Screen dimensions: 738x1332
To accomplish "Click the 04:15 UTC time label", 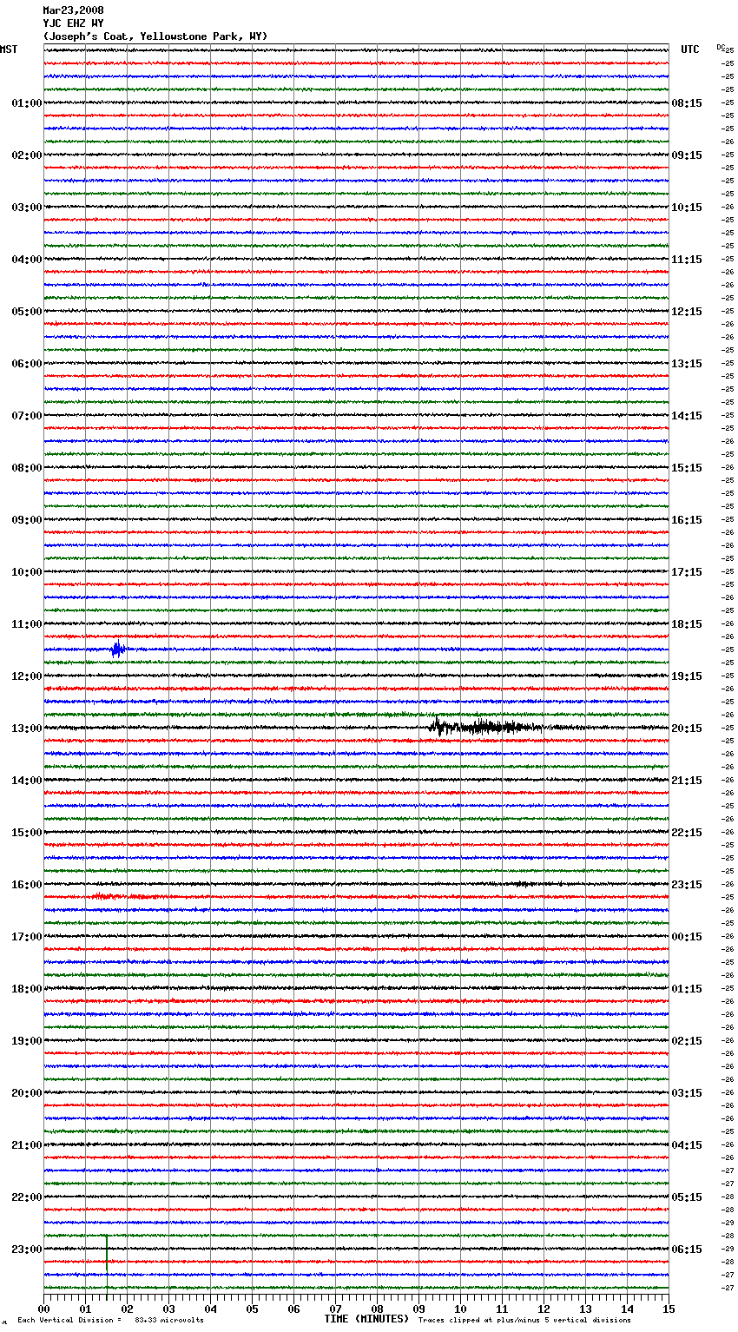I will tap(687, 1145).
